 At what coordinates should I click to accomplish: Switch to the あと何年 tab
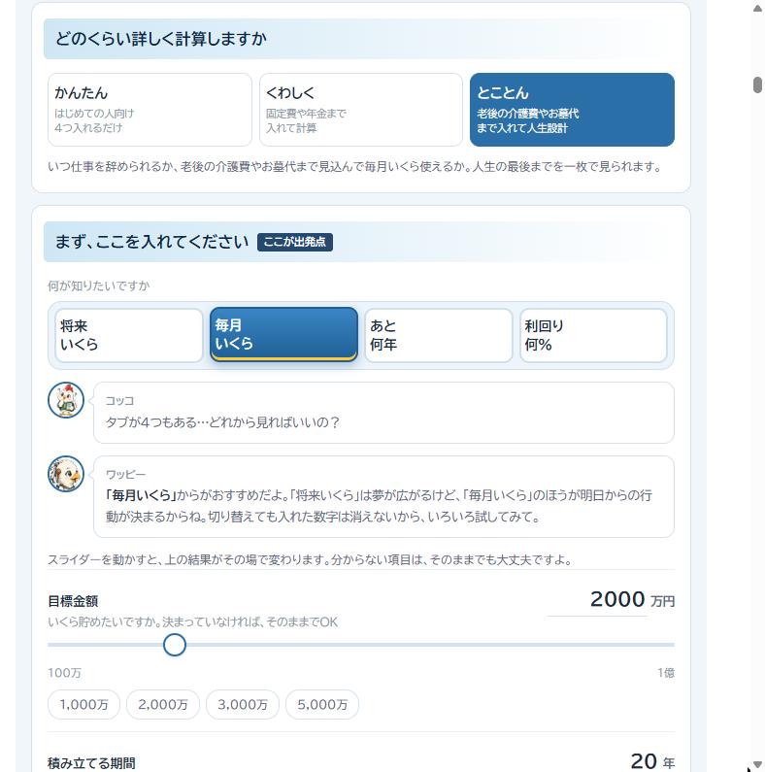(x=439, y=335)
